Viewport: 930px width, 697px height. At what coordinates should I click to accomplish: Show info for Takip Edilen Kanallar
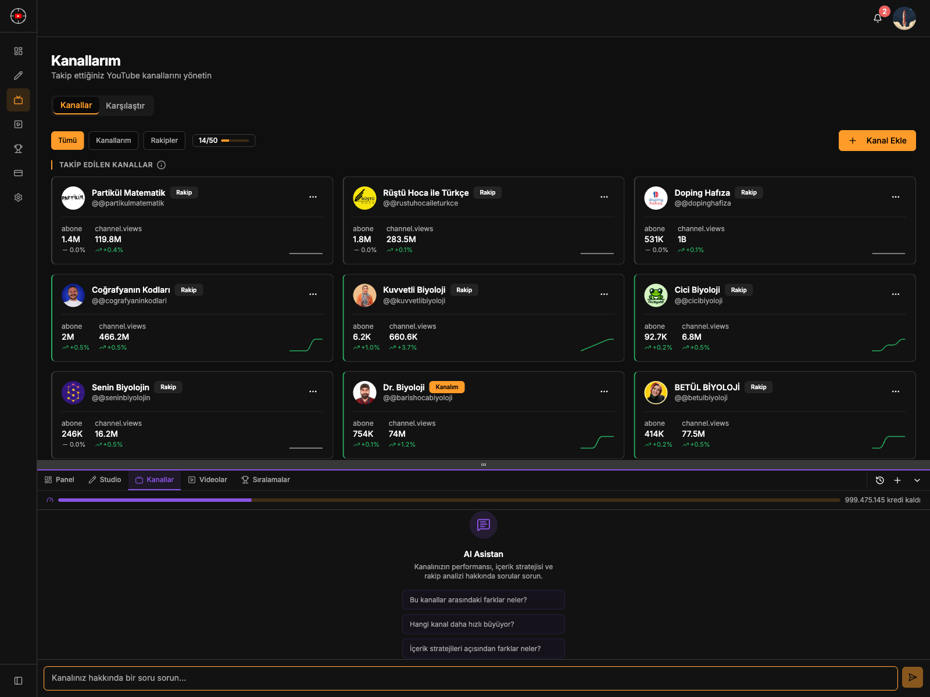pos(162,165)
